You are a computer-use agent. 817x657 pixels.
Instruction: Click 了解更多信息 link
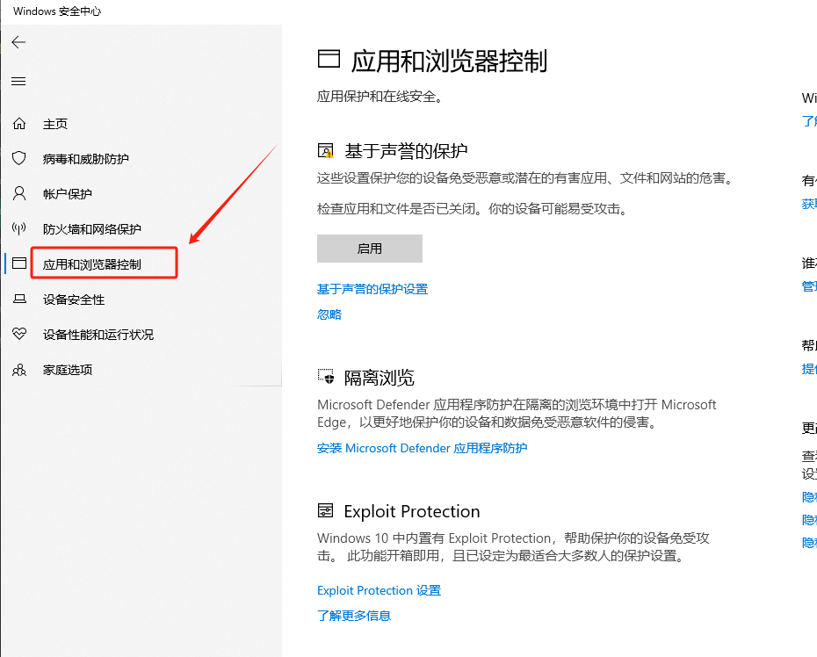354,616
